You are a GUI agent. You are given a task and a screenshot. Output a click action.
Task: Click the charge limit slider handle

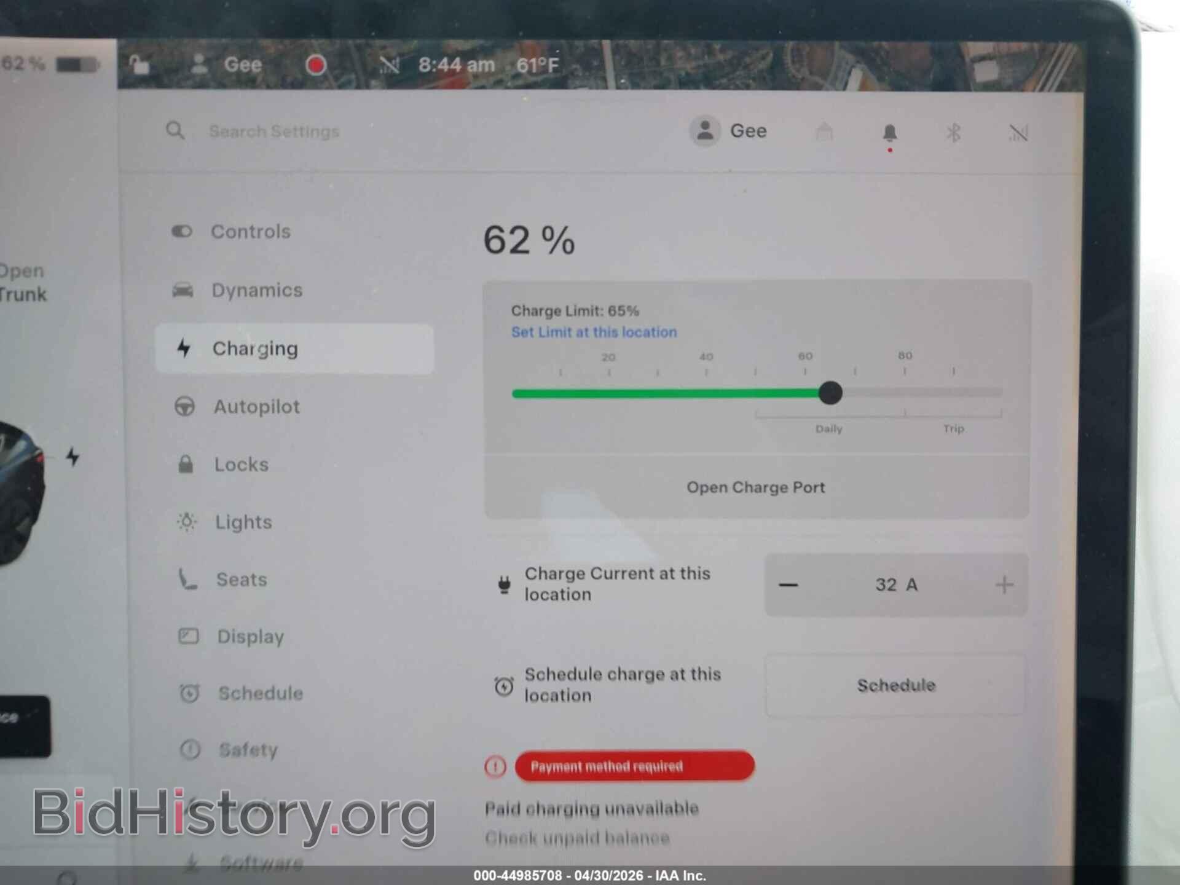[x=830, y=393]
